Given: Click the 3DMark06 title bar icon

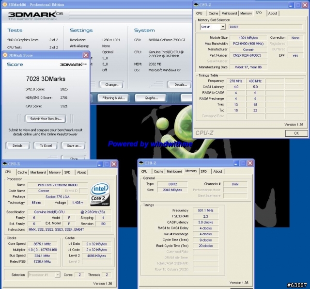Looking at the screenshot, I should (4, 4).
